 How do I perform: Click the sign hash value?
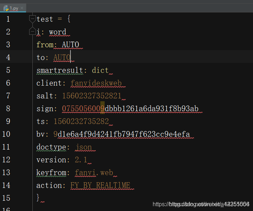click(130, 109)
